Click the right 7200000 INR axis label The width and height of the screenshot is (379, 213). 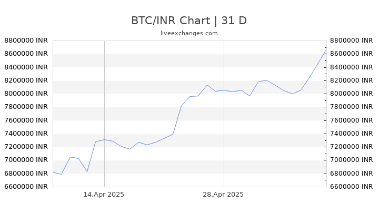click(352, 147)
